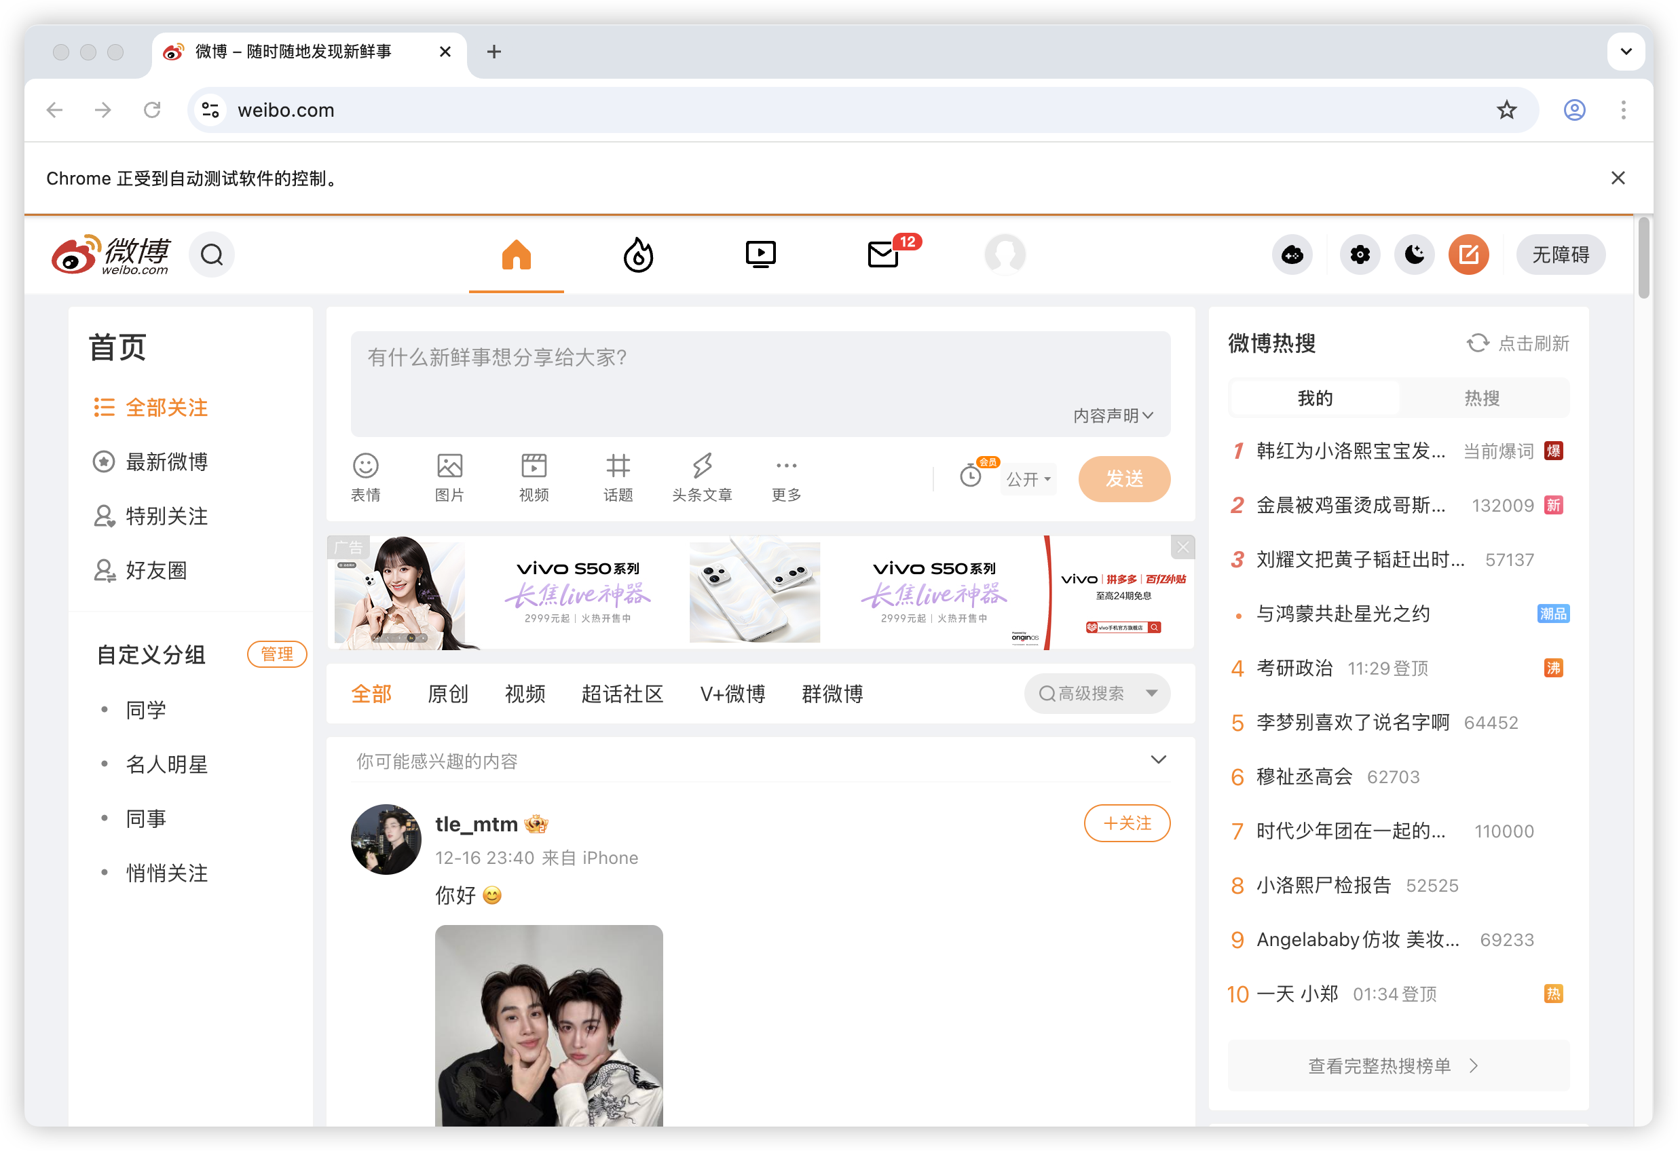The image size is (1678, 1151).
Task: Open the hot trending flame icon
Action: coord(637,254)
